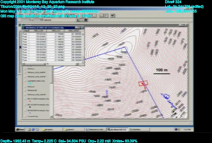Image resolution: width=212 pixels, height=143 pixels.
Task: Click the red rectangle marker on the map
Action: (x=143, y=84)
